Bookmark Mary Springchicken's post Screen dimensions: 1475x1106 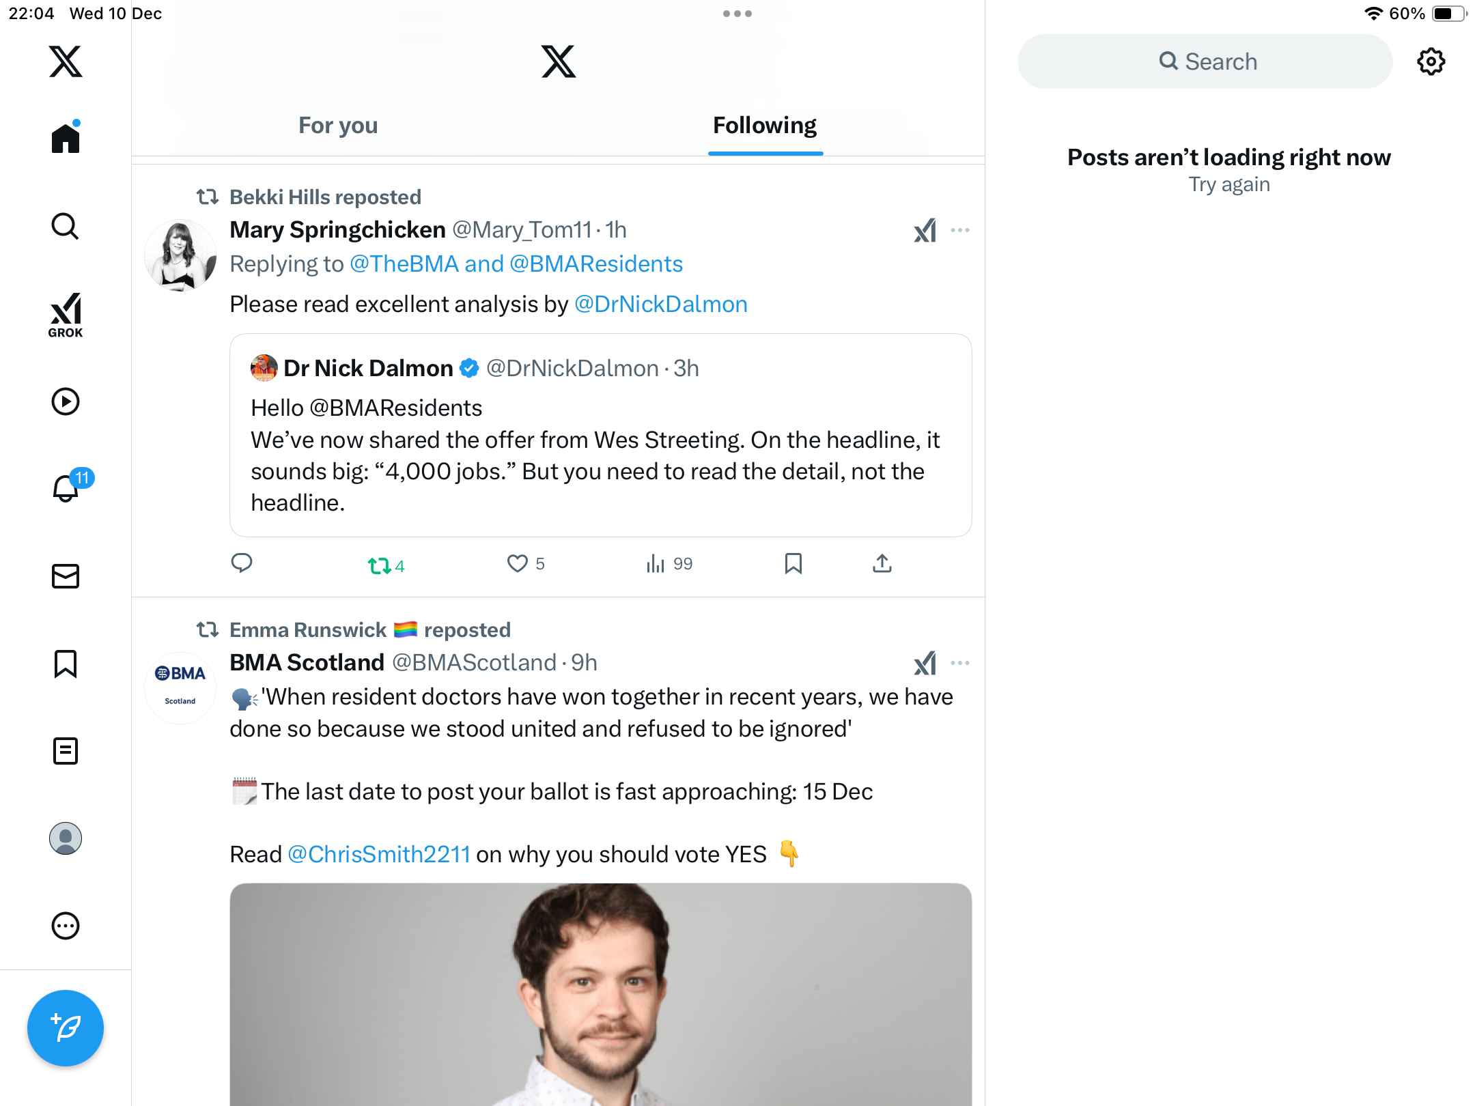coord(793,564)
